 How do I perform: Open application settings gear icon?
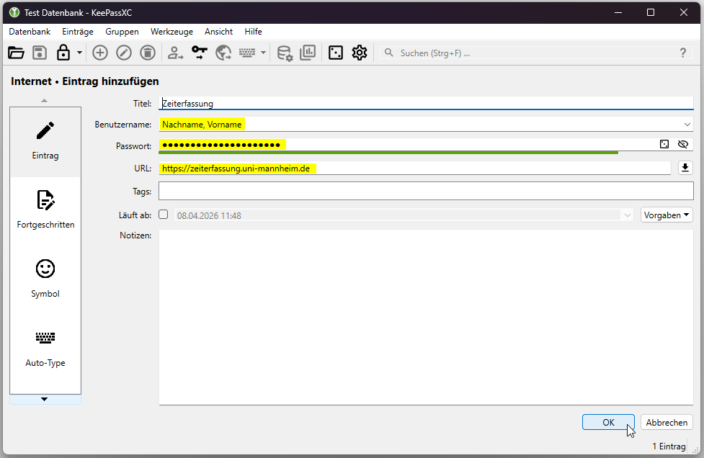coord(360,53)
